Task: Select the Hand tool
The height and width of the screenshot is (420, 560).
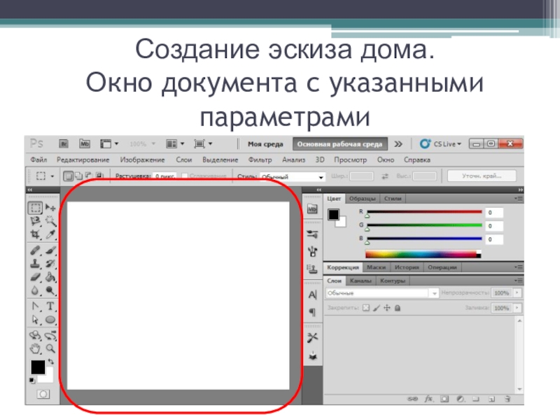Action: point(35,349)
